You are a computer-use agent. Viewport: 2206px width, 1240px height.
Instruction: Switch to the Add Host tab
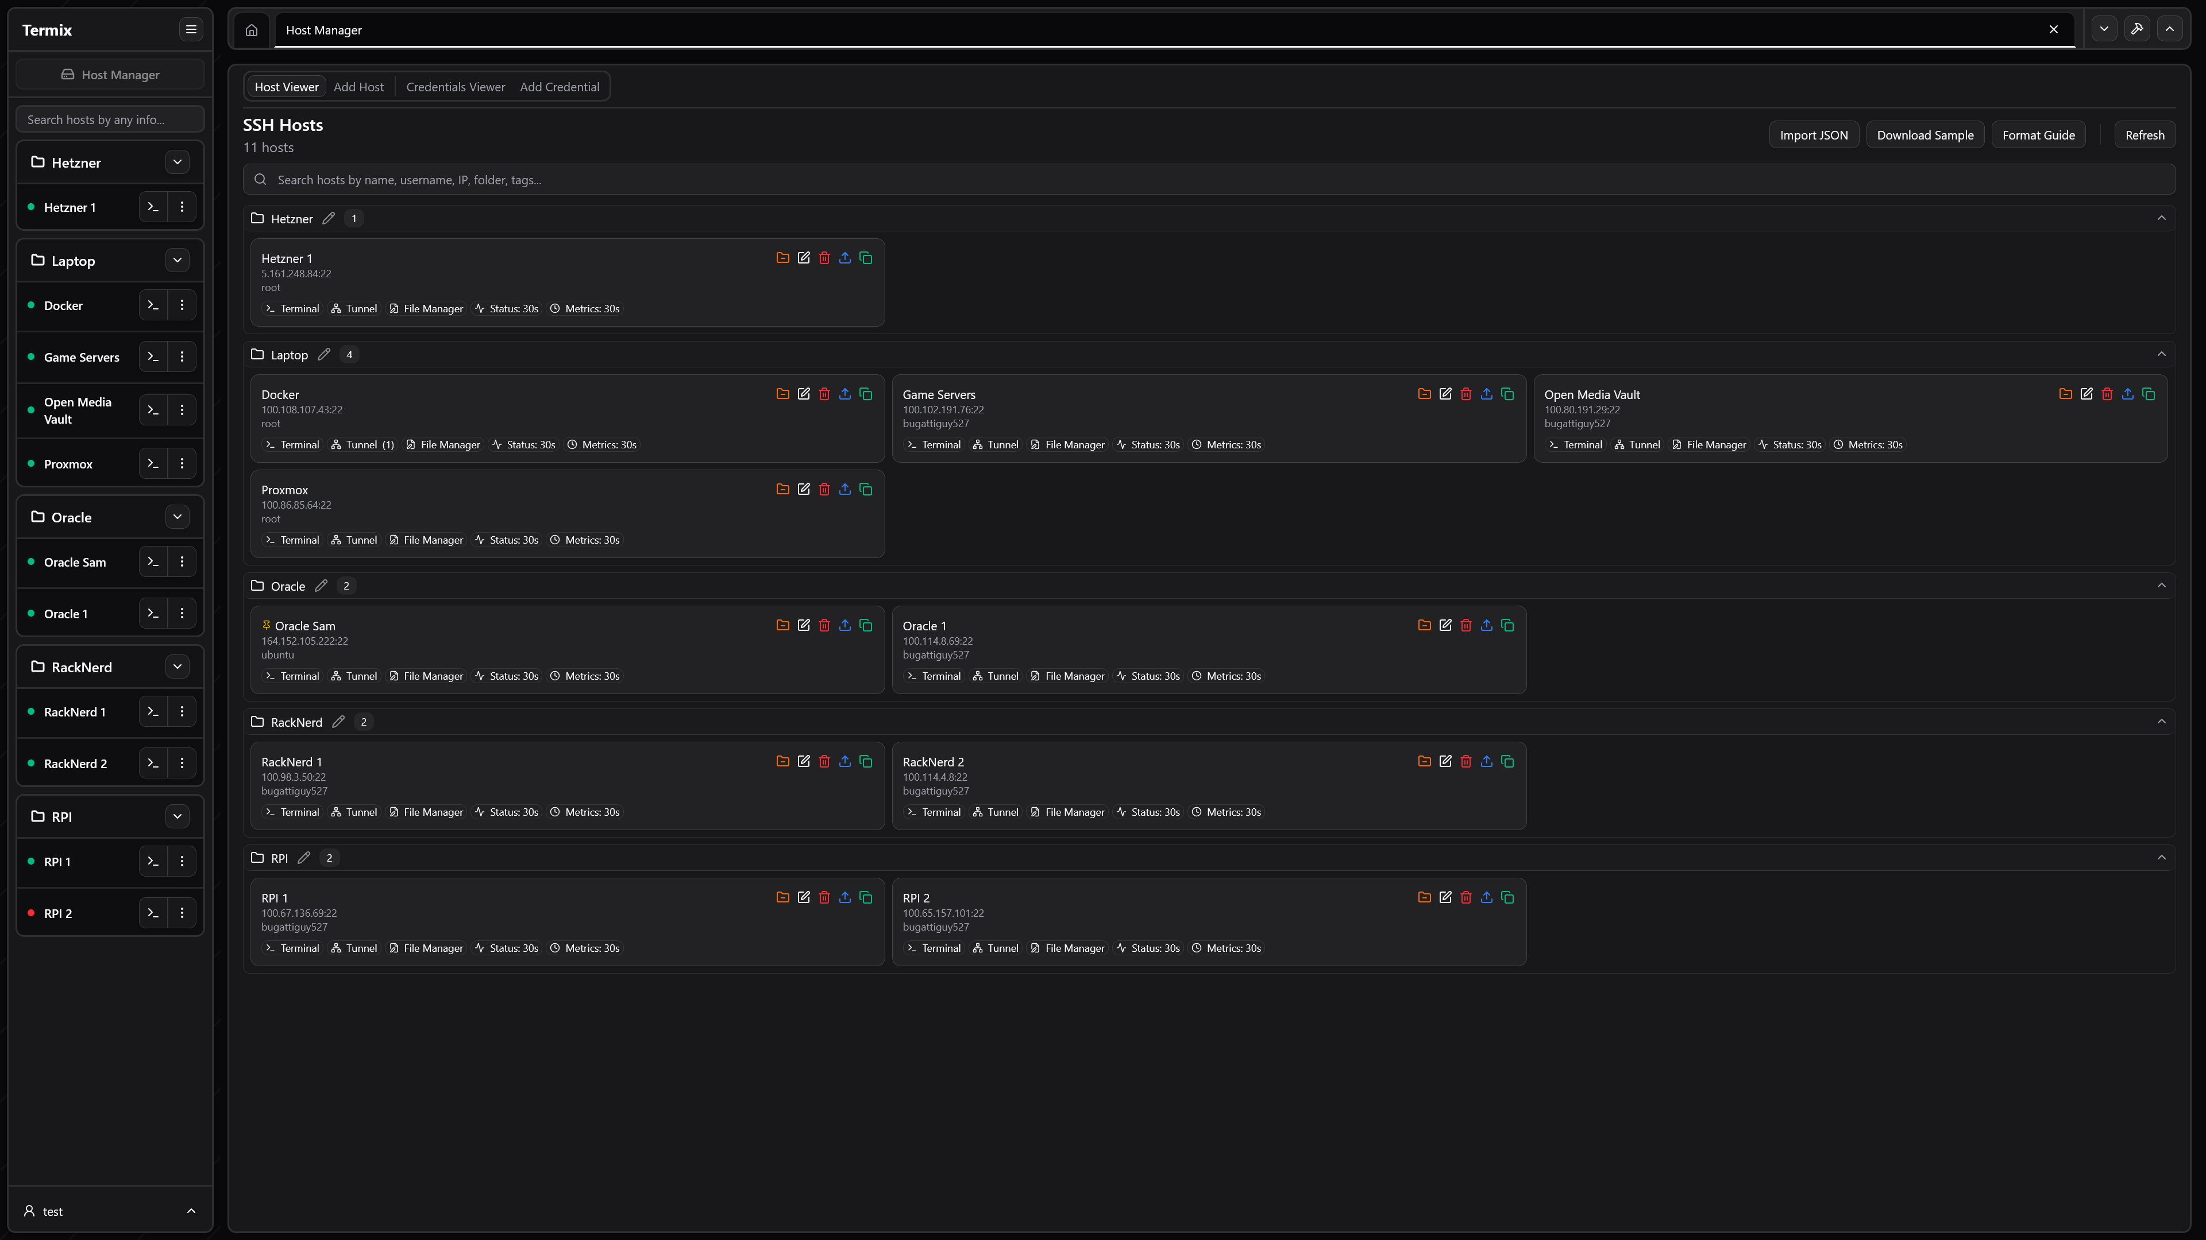[x=358, y=87]
